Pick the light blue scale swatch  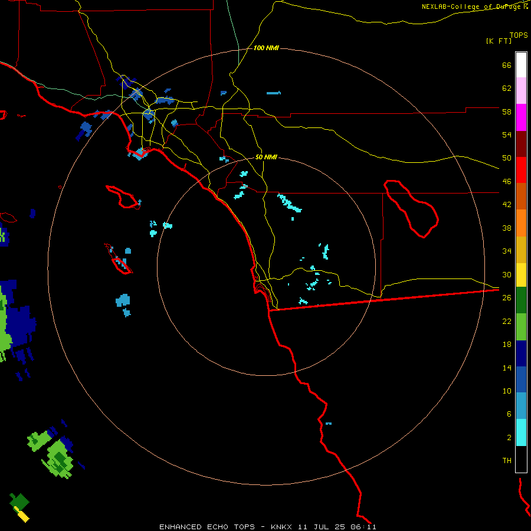click(x=521, y=406)
